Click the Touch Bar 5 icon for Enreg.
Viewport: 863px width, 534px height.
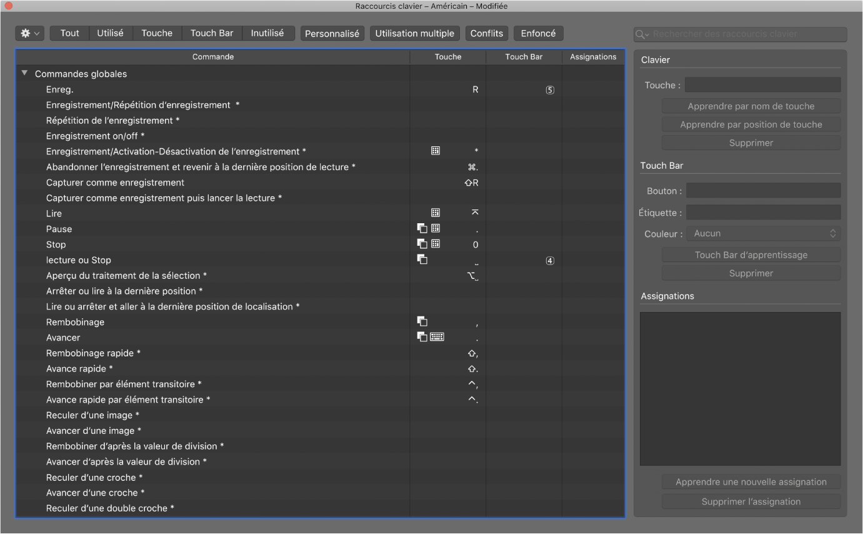(x=550, y=89)
